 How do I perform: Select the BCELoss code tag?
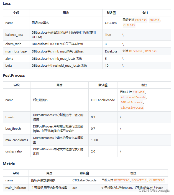pyautogui.click(x=151, y=51)
